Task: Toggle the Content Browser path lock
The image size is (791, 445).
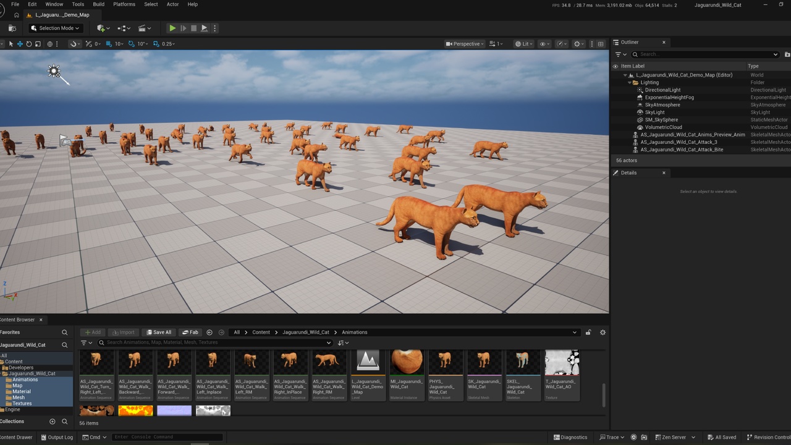Action: click(588, 333)
